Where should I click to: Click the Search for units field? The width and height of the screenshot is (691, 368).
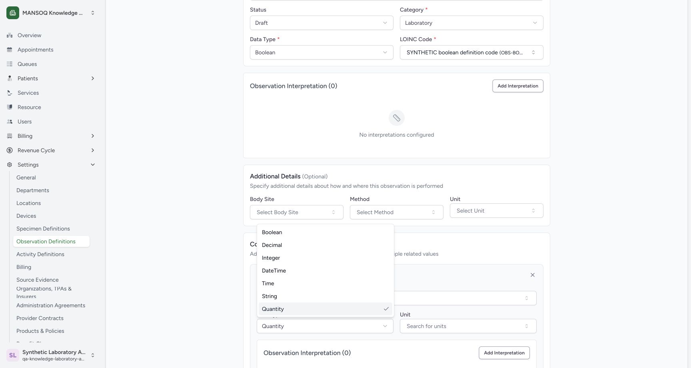pos(468,326)
